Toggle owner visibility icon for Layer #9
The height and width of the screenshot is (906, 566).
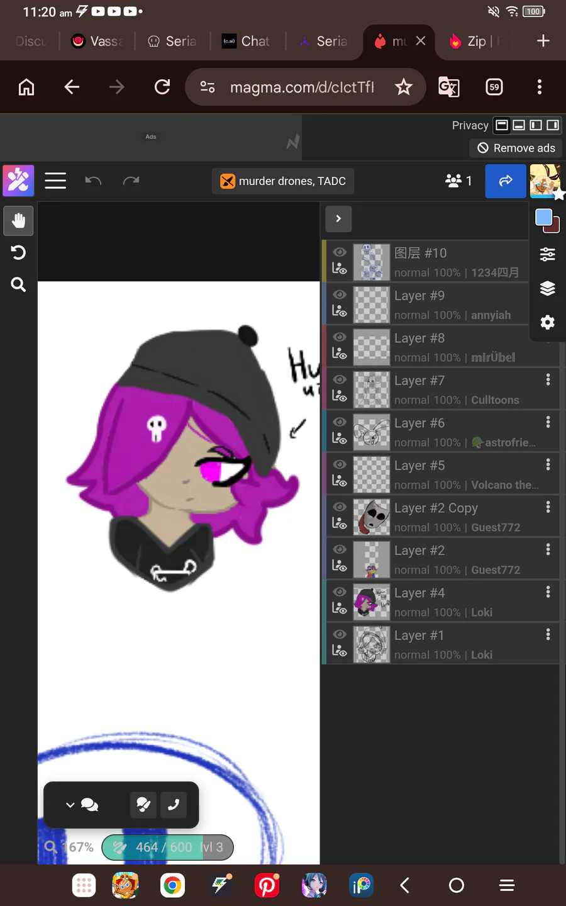tap(340, 311)
